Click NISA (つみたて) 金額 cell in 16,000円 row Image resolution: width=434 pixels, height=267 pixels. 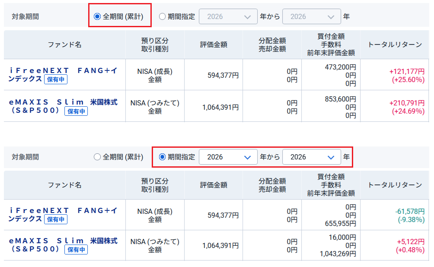155,246
